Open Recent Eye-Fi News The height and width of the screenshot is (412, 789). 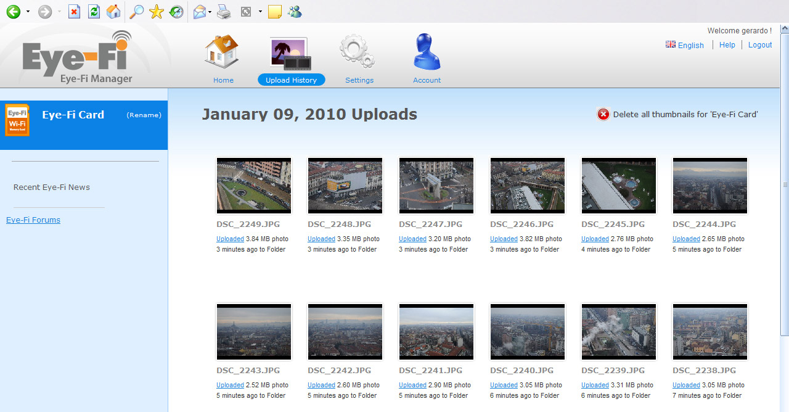tap(52, 187)
